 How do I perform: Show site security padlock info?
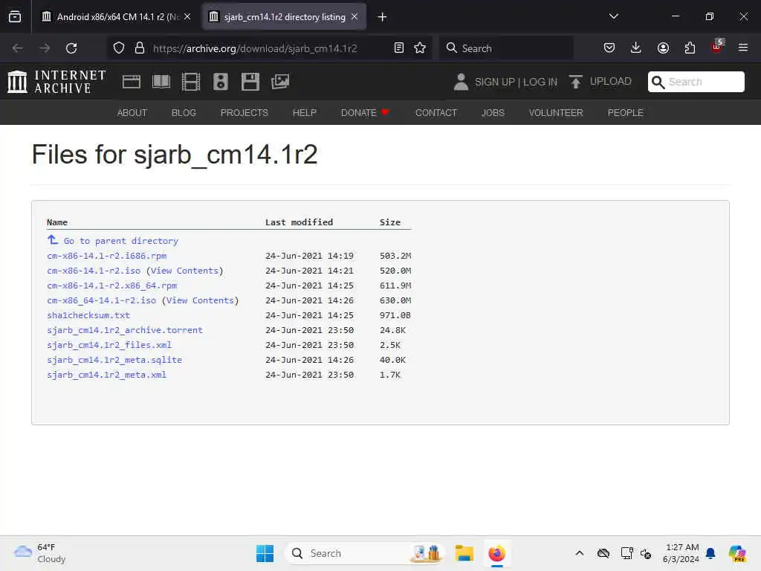(140, 48)
